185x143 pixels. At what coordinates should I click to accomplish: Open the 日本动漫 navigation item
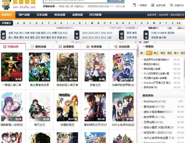pos(42,15)
